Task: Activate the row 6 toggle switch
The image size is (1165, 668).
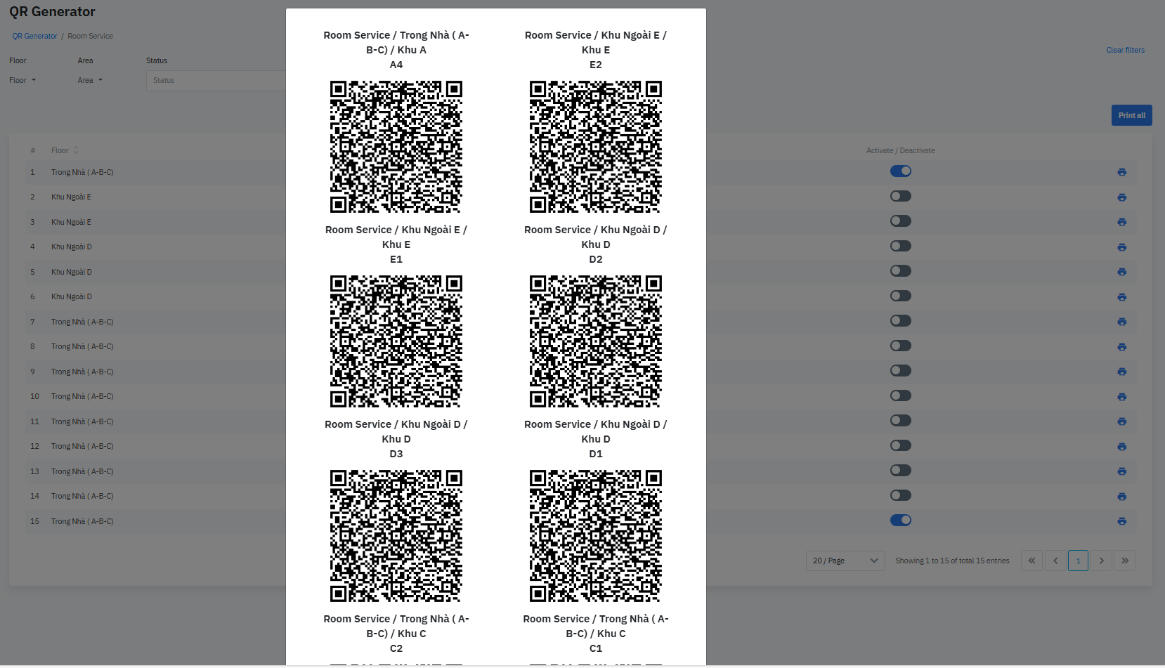Action: [901, 296]
